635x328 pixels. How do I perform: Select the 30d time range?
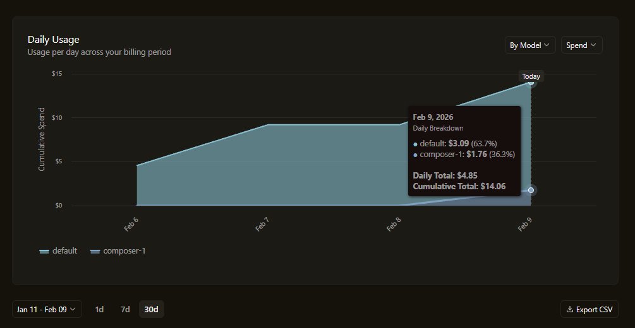pos(152,310)
